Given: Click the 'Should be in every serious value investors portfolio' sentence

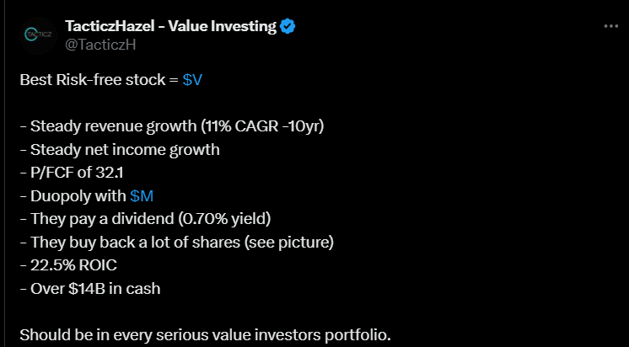Looking at the screenshot, I should click(205, 335).
